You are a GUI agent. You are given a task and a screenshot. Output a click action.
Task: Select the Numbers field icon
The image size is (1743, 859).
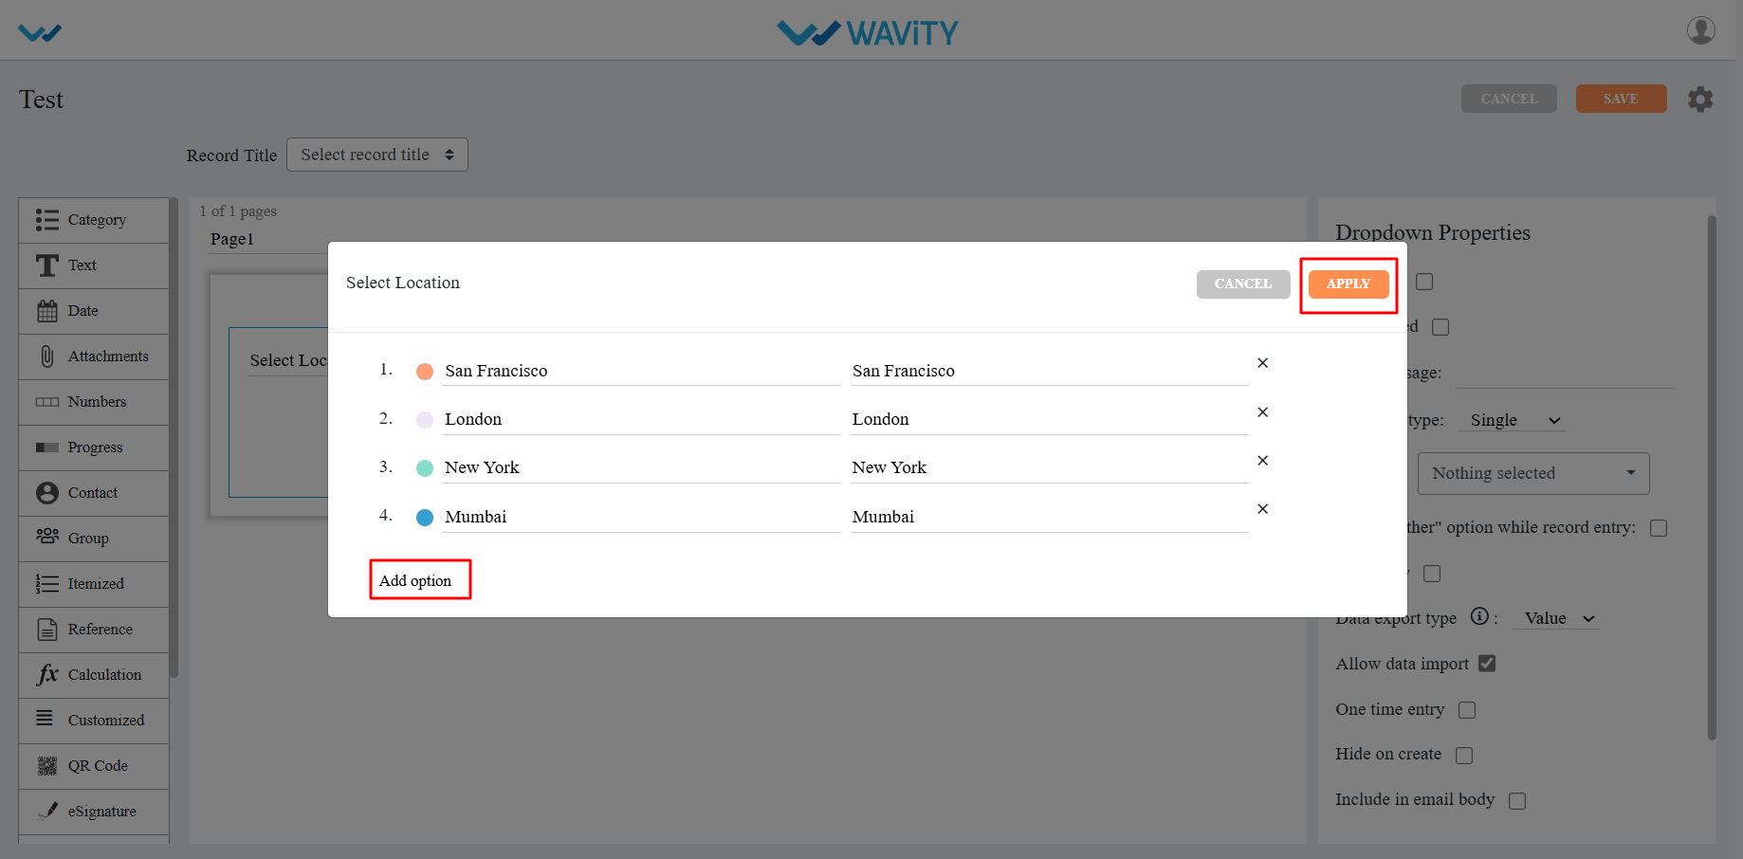tap(47, 402)
